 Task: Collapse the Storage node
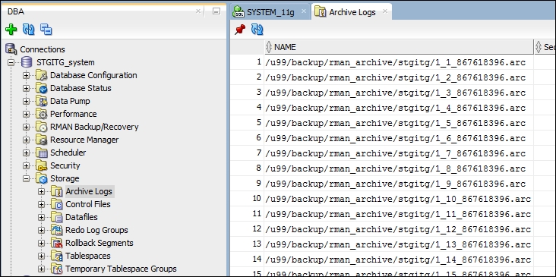[x=27, y=178]
